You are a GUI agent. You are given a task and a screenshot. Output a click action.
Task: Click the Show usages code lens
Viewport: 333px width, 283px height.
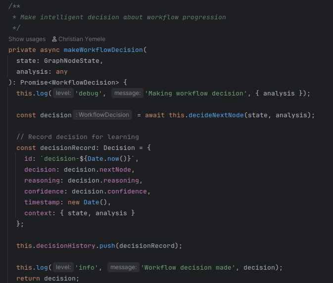pyautogui.click(x=27, y=39)
